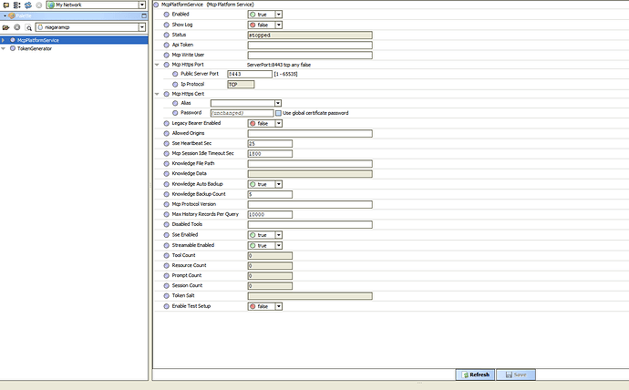Click the disabled close icon beside My Network dropdown
The width and height of the screenshot is (629, 390).
click(39, 5)
